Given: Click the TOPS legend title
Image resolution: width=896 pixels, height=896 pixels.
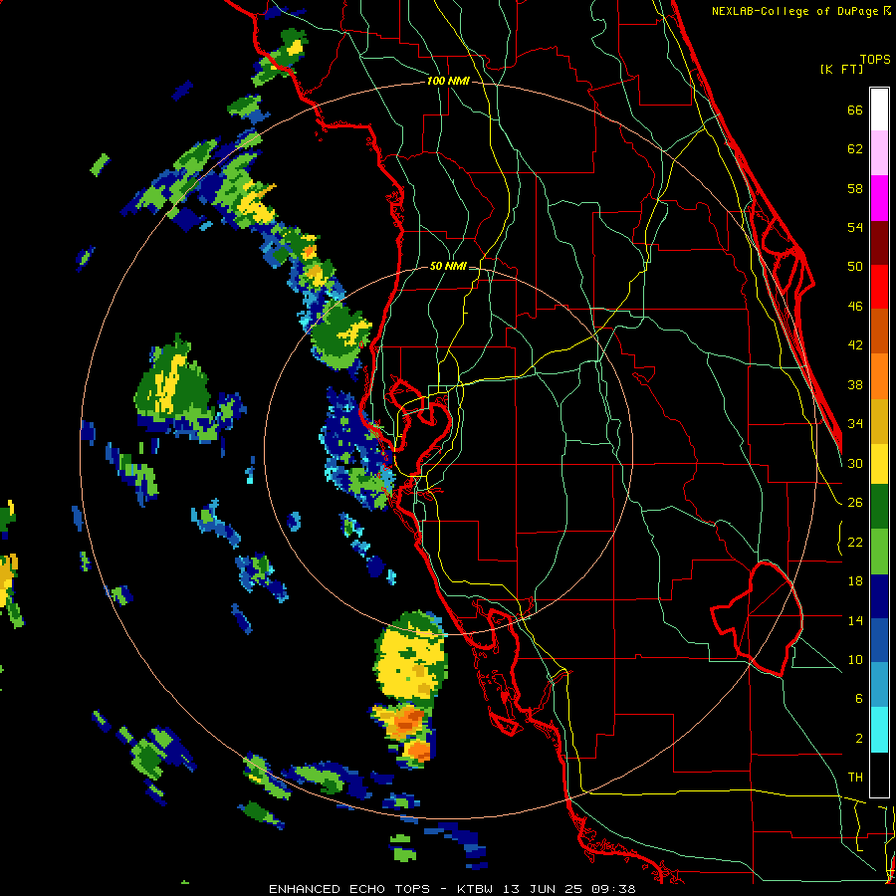Looking at the screenshot, I should pyautogui.click(x=875, y=60).
